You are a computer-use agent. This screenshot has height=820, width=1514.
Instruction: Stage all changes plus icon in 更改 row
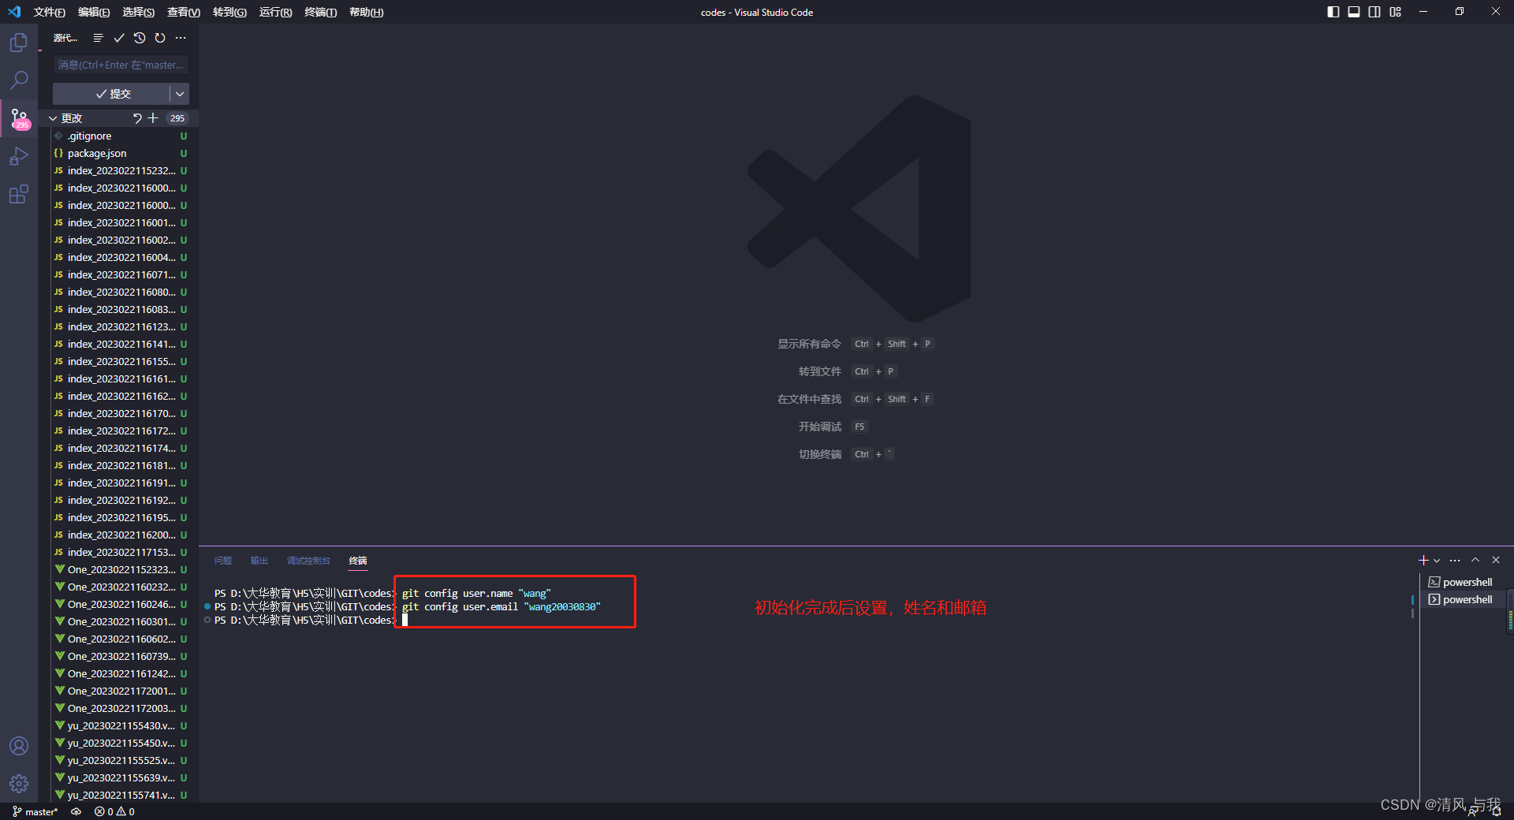coord(153,118)
